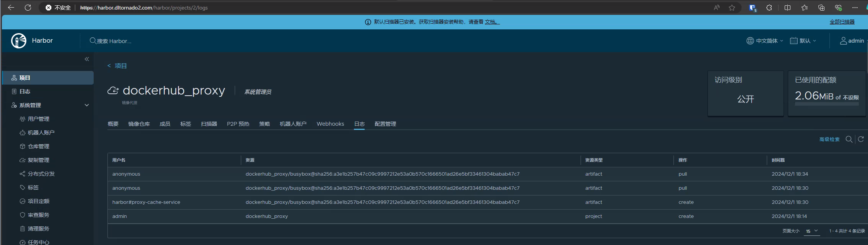Switch to the P2P 预热 tab
Screen dimensions: 868x245
pos(238,124)
